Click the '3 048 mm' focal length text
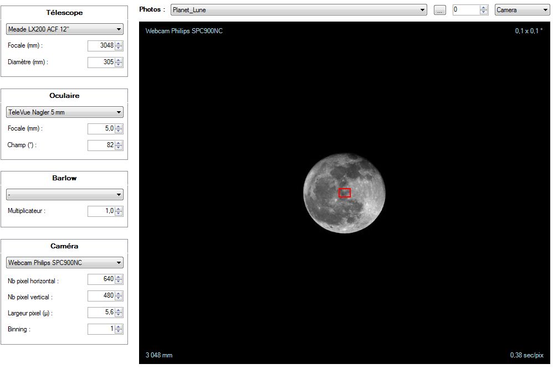This screenshot has width=553, height=369. pos(159,355)
